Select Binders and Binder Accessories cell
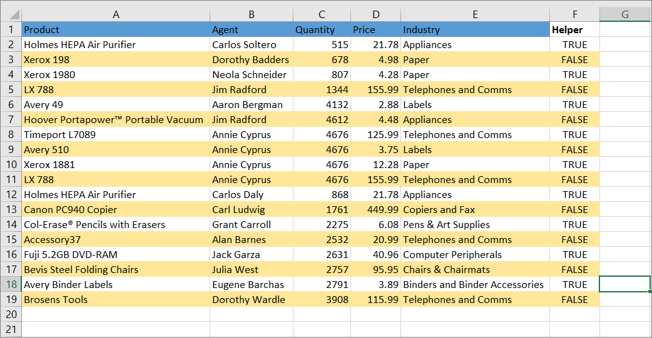 point(475,284)
